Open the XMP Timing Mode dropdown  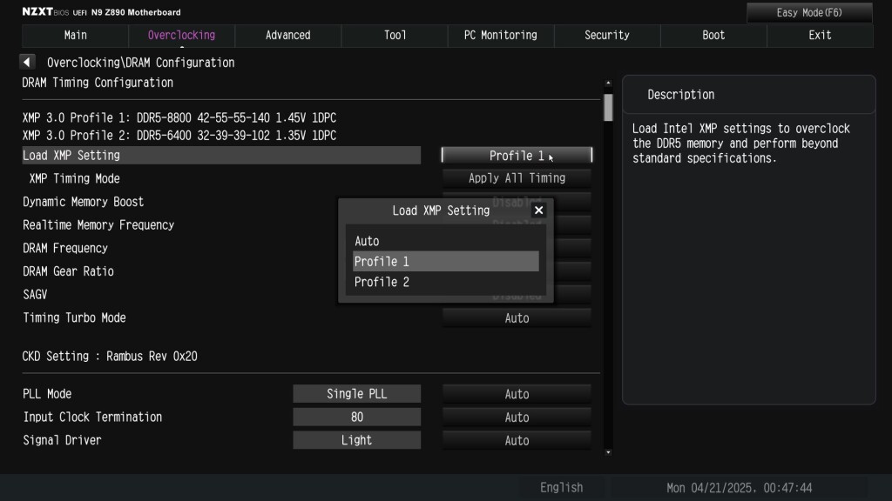coord(517,178)
